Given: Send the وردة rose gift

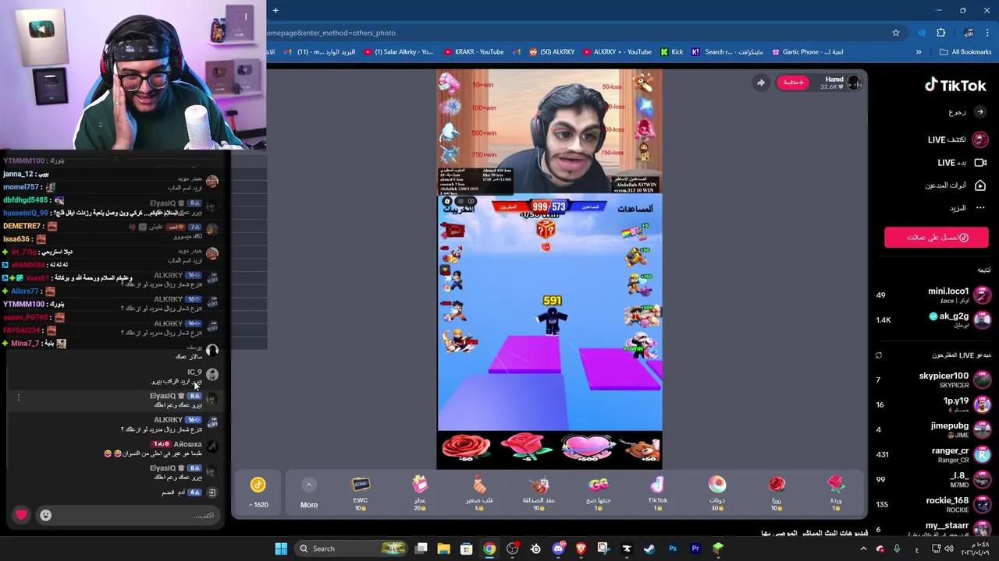Looking at the screenshot, I should (x=836, y=493).
